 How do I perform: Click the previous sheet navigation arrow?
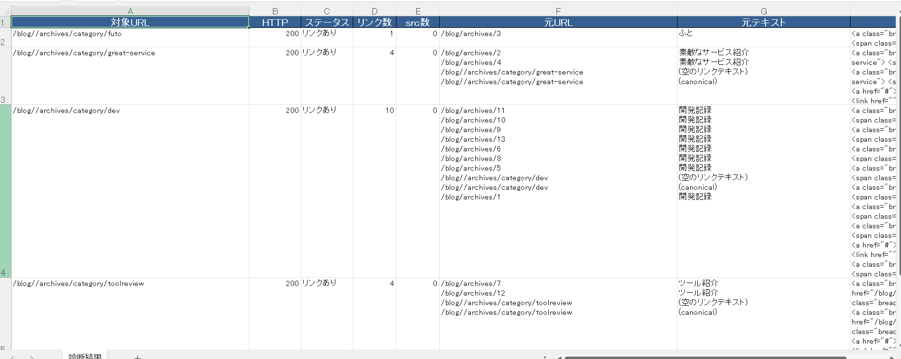(x=12, y=357)
